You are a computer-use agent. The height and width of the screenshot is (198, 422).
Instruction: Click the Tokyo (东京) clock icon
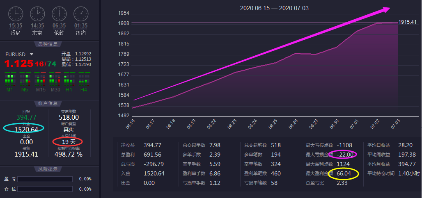coord(37,14)
